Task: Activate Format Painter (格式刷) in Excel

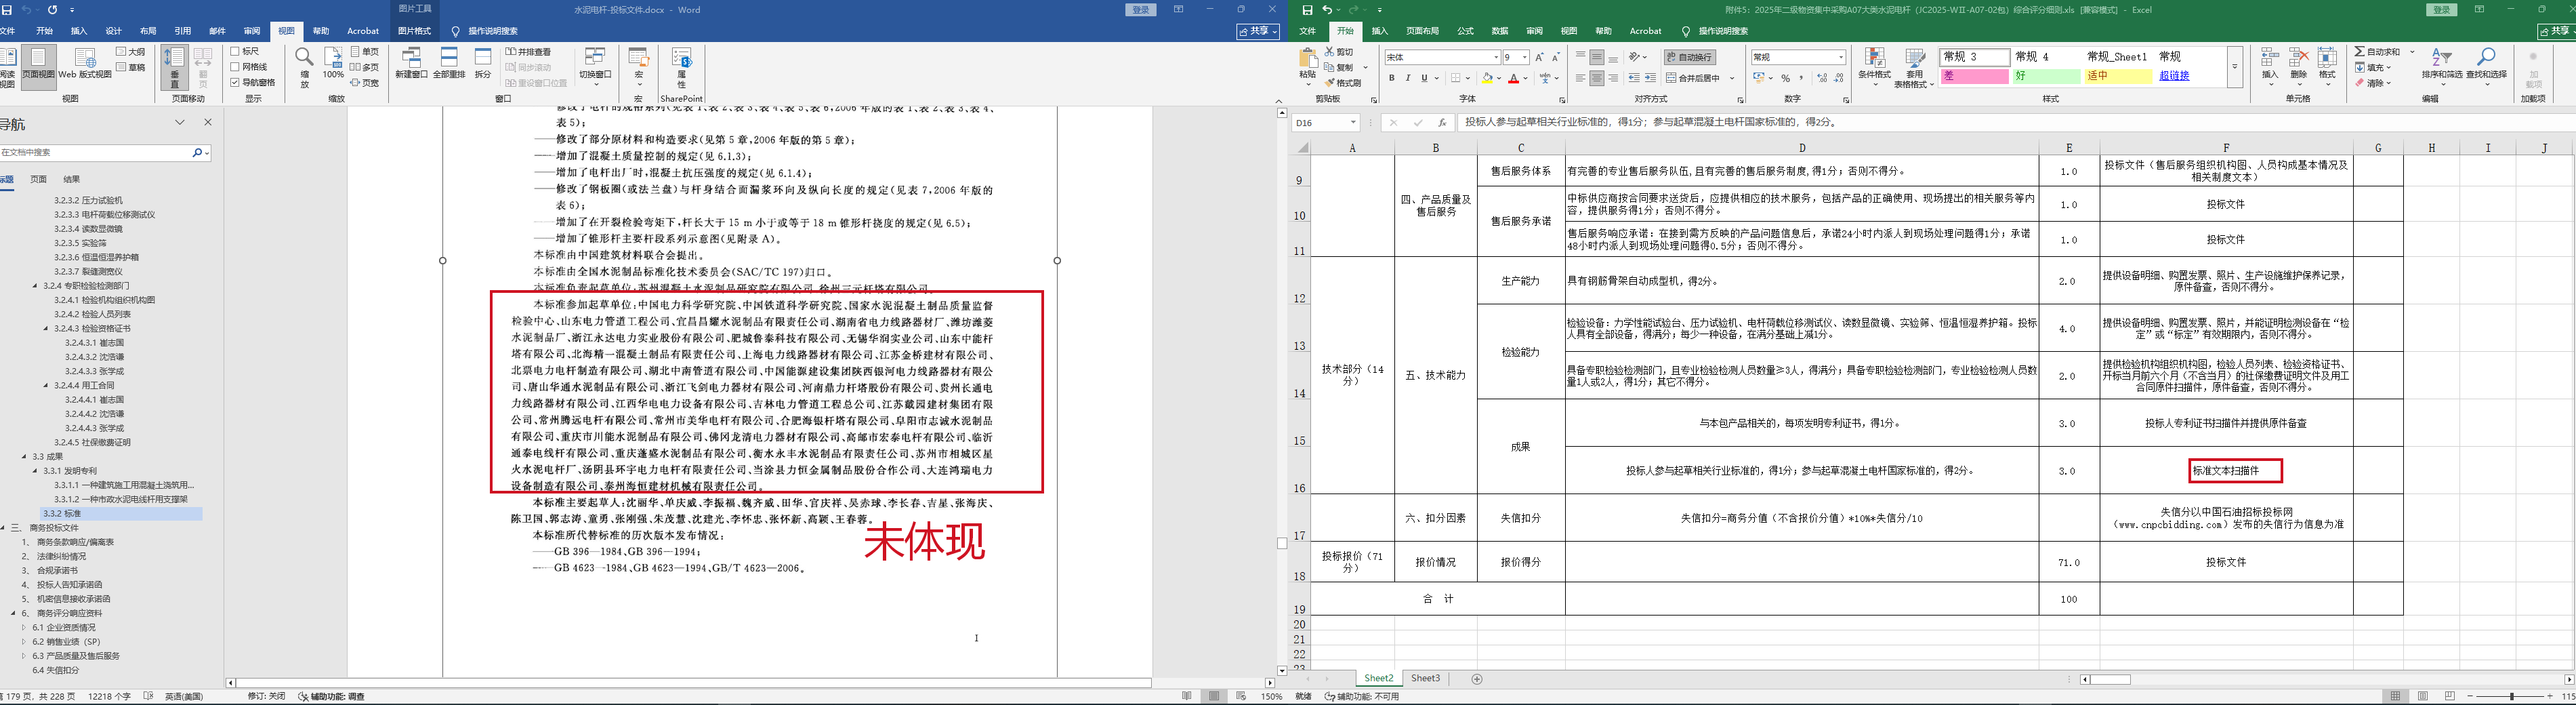Action: pos(1342,83)
